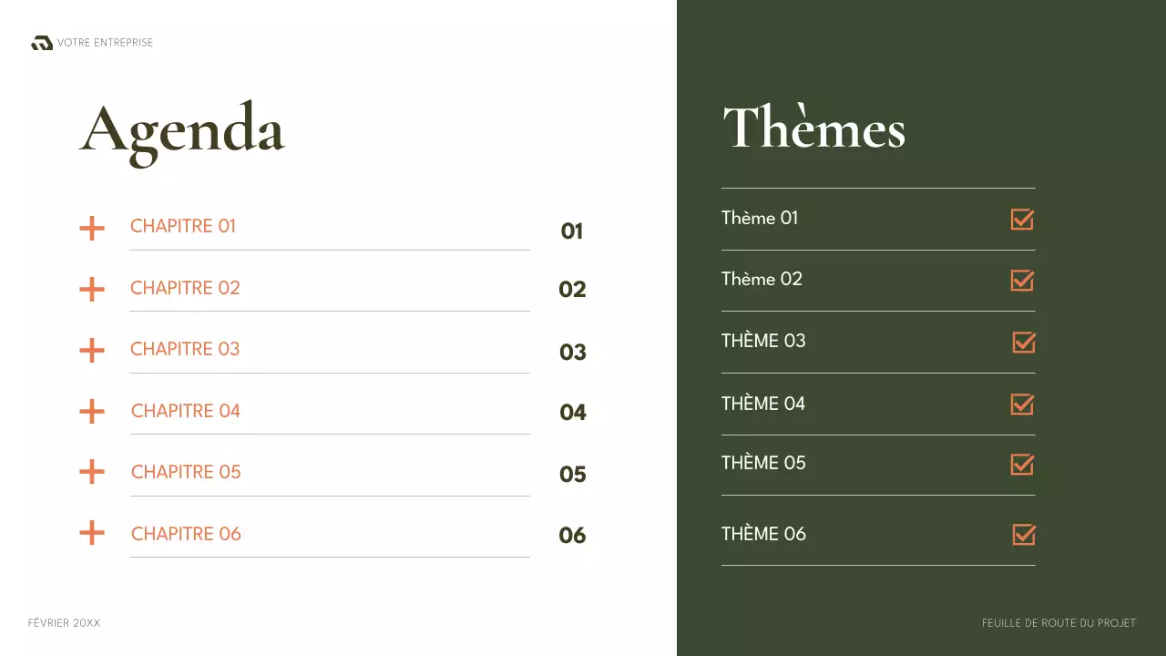This screenshot has height=656, width=1166.
Task: Click the plus icon beside Chapitre 03
Action: [x=92, y=350]
